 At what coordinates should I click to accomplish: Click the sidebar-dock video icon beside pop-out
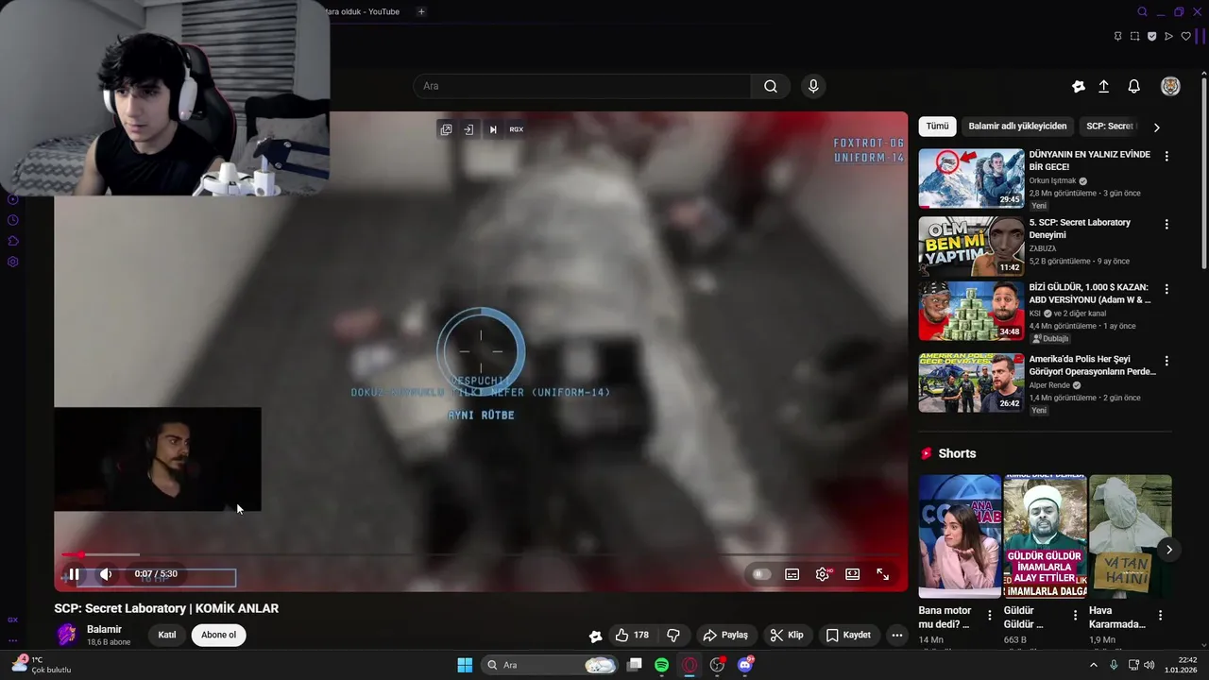(468, 129)
